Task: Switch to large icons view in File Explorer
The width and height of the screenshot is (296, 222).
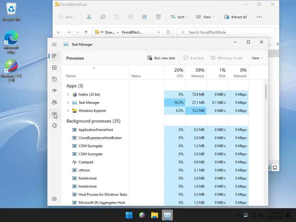Action: tap(275, 168)
